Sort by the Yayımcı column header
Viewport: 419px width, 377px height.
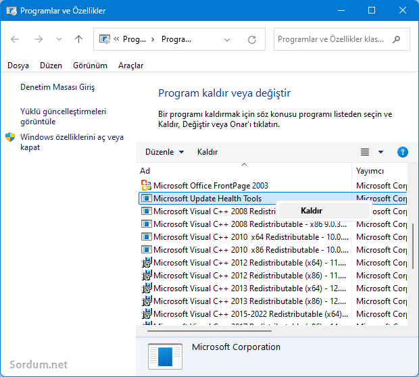380,171
